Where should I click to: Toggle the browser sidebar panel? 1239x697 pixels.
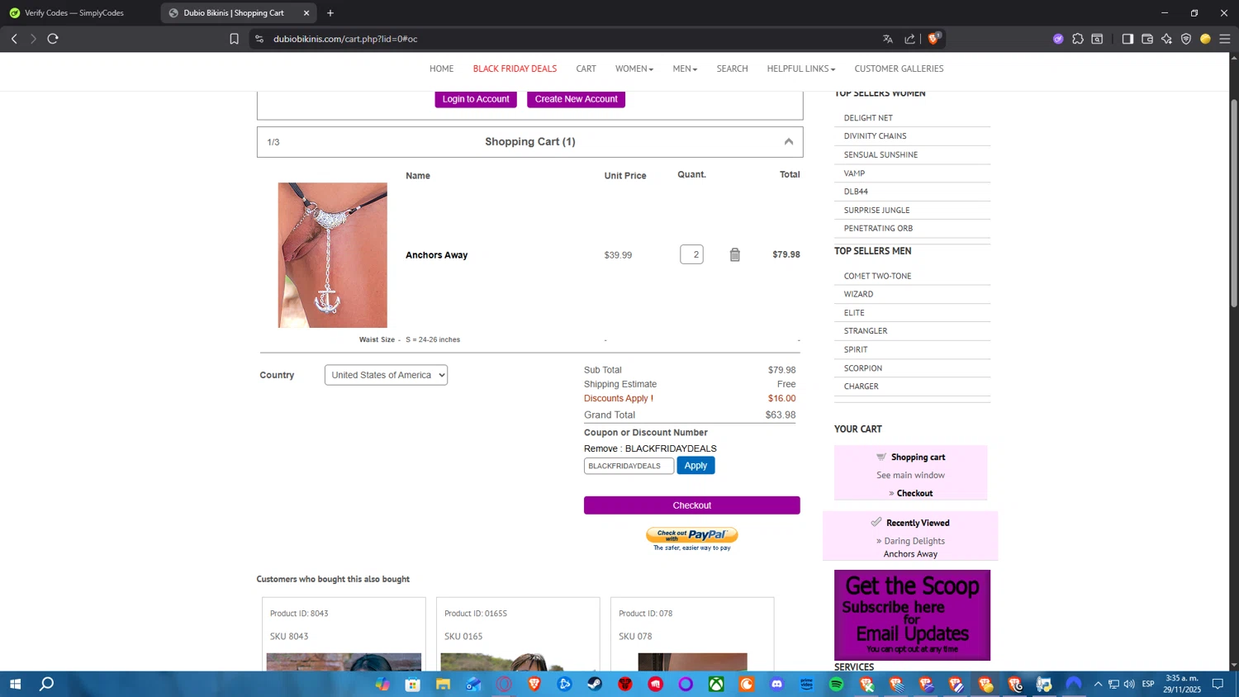1127,39
